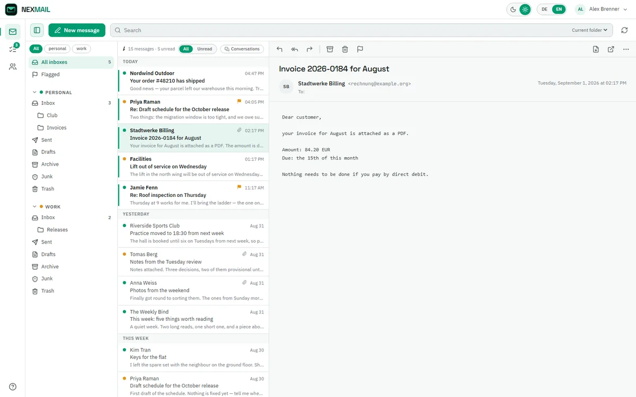The image size is (636, 397).
Task: Download the message using the download icon
Action: click(x=596, y=49)
